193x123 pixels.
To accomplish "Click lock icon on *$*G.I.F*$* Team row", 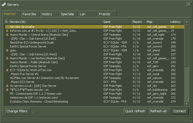I will pos(7,90).
